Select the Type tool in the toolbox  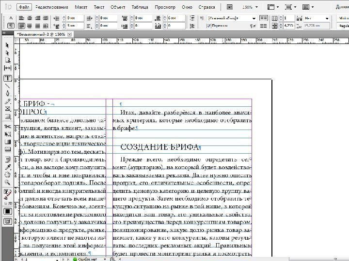8,77
